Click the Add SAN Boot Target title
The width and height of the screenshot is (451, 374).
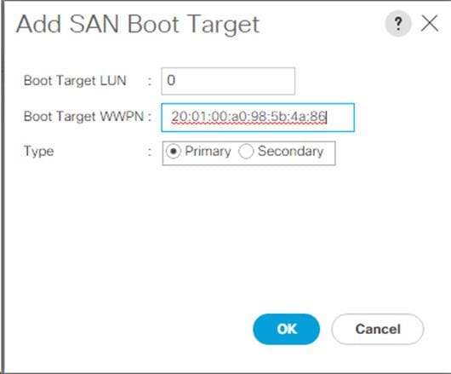[138, 24]
